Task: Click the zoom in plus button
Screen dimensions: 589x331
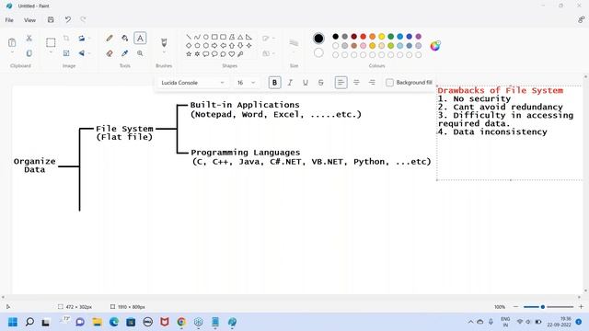Action: [581, 307]
